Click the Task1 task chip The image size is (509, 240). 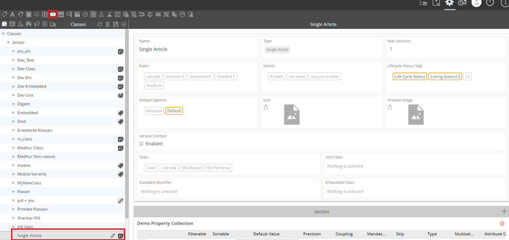151,168
